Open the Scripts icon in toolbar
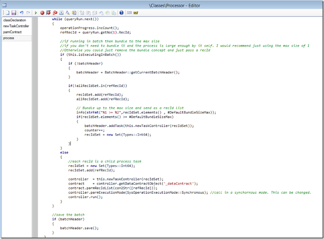324x239 pixels. click(74, 13)
